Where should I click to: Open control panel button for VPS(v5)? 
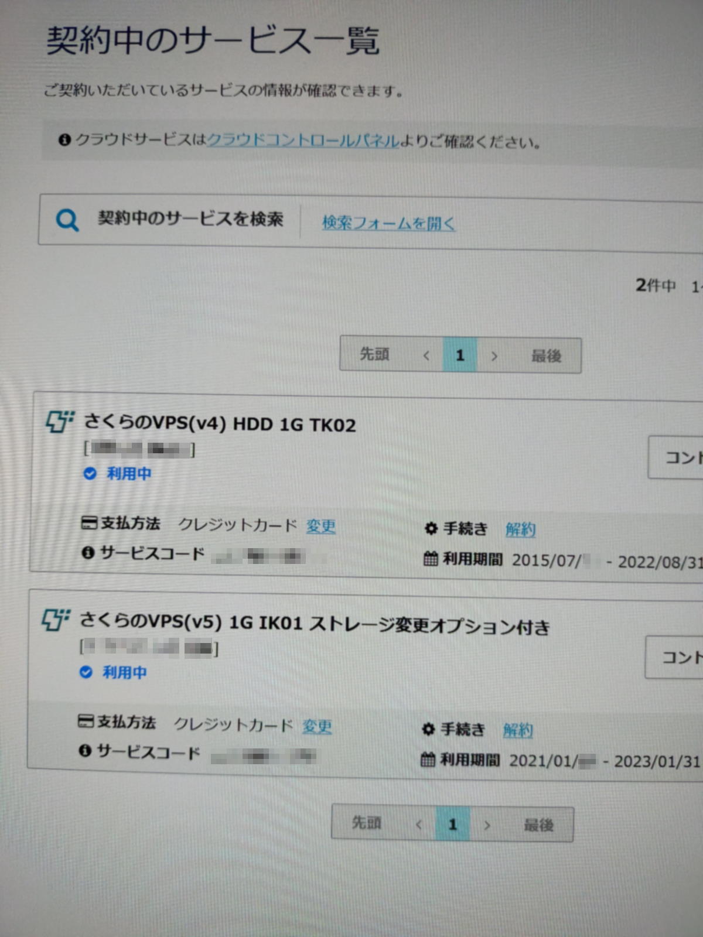pyautogui.click(x=674, y=658)
